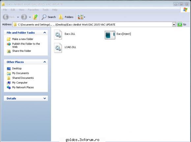Open My Computer in Other Places
The width and height of the screenshot is (191, 142).
click(x=20, y=82)
